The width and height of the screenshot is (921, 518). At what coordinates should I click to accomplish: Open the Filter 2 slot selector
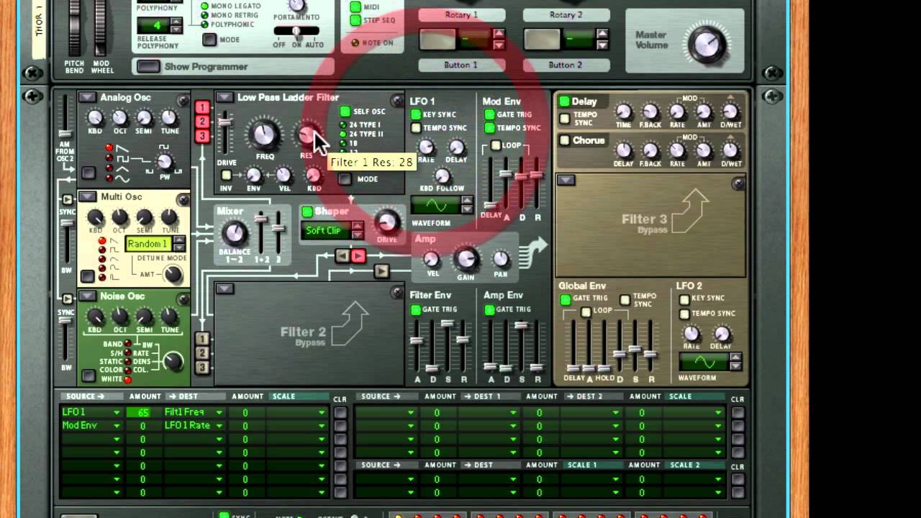pos(224,289)
